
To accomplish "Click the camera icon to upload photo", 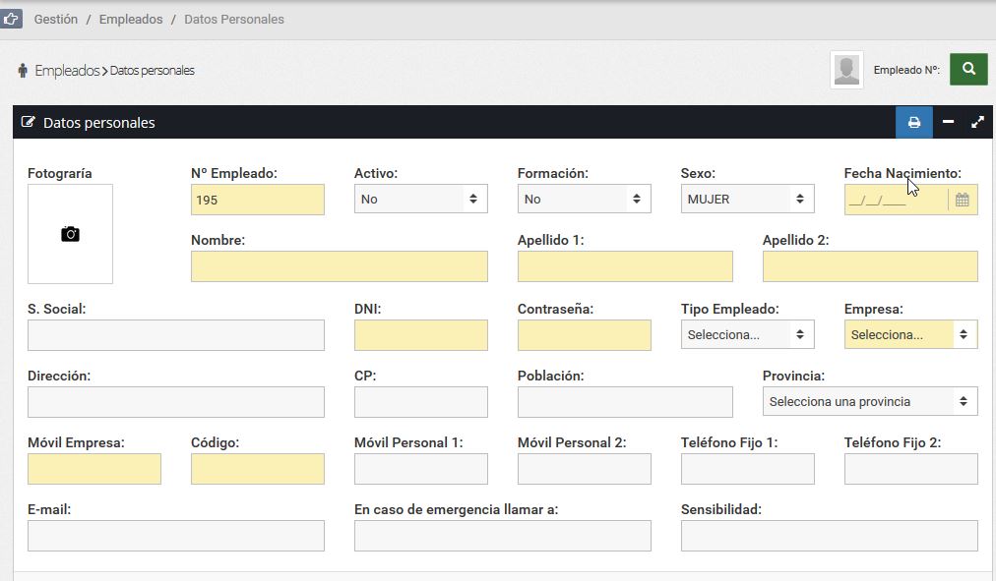I will (x=70, y=234).
